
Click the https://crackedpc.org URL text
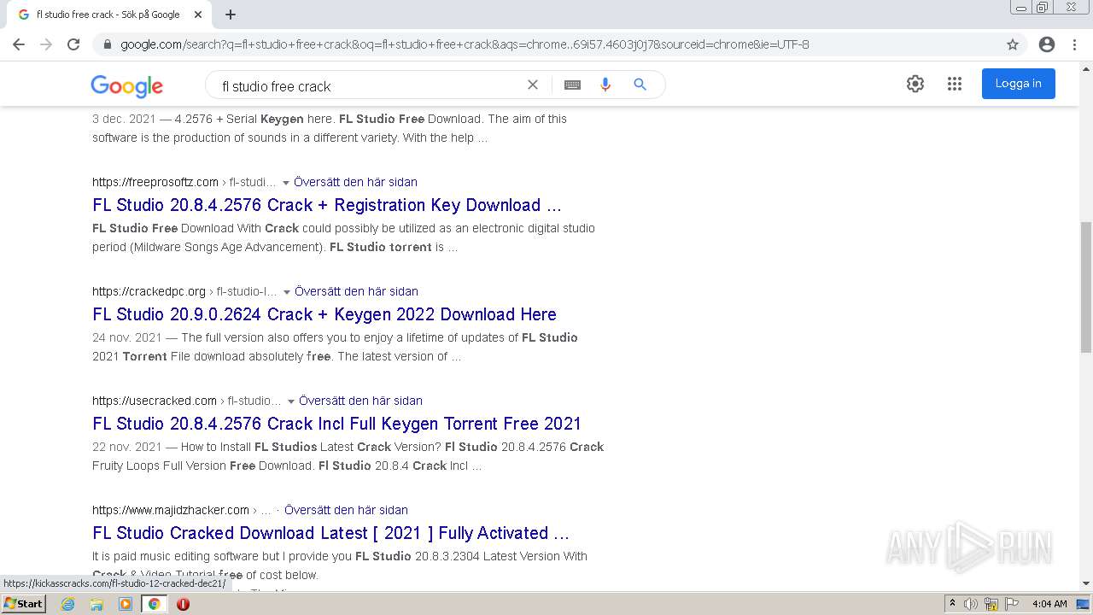[149, 291]
